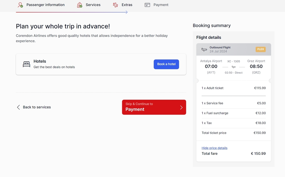This screenshot has height=177, width=285.
Task: Click the small plane icon between airports
Action: (x=234, y=67)
